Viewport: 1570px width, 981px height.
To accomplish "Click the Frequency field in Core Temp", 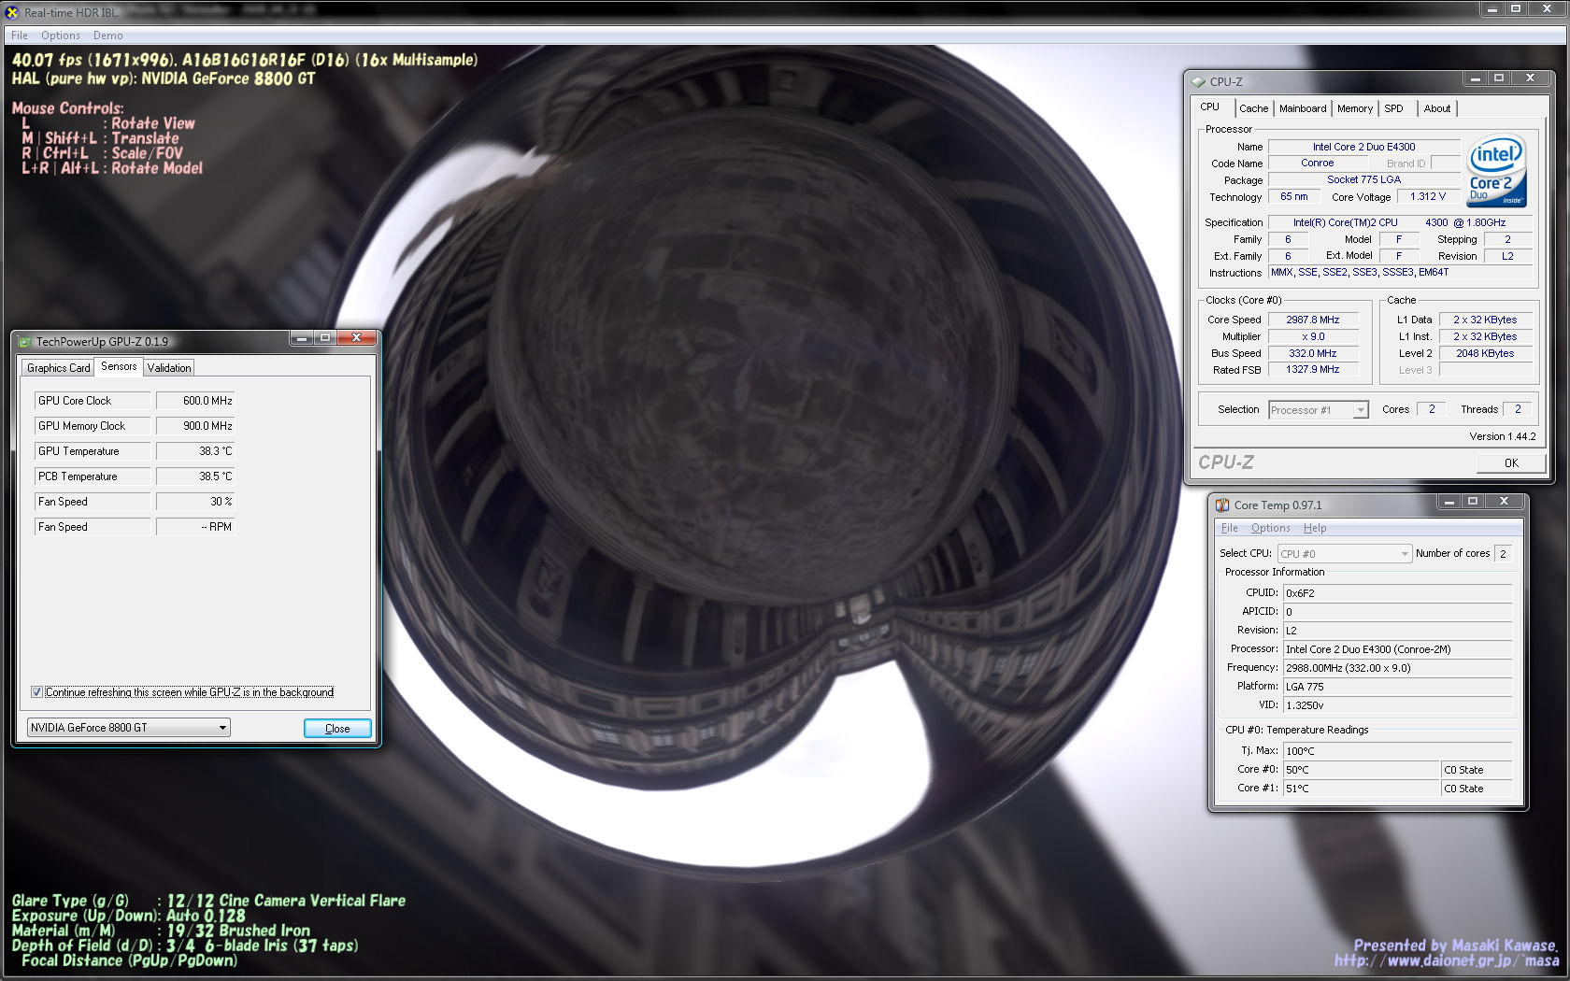I will [x=1397, y=668].
